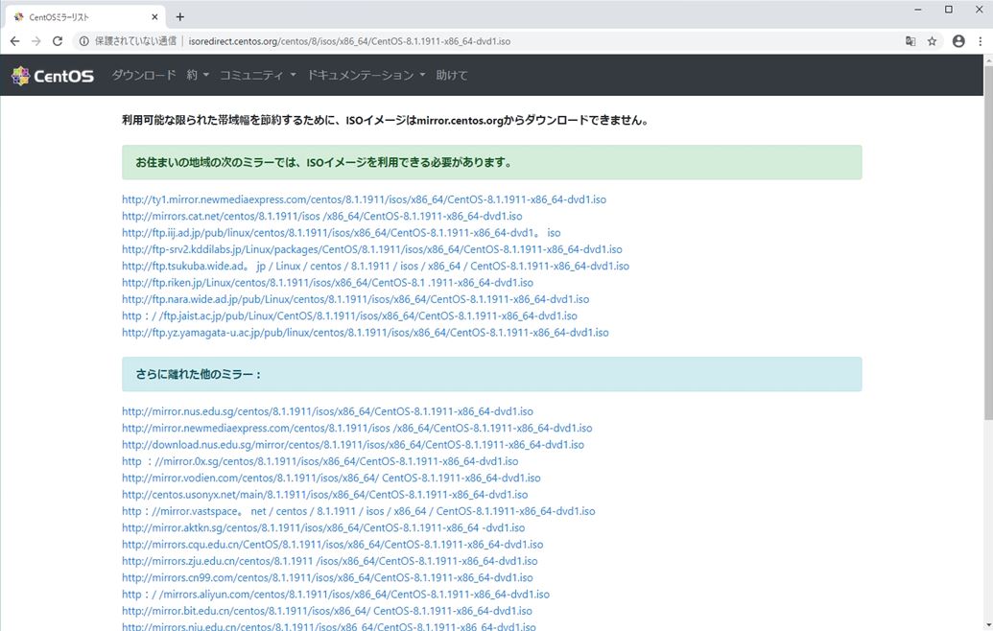Screen dimensions: 993x631
Task: Open a new tab with the plus button
Action: [179, 17]
